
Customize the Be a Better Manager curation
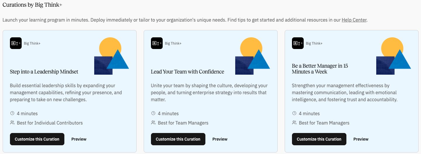(x=319, y=139)
